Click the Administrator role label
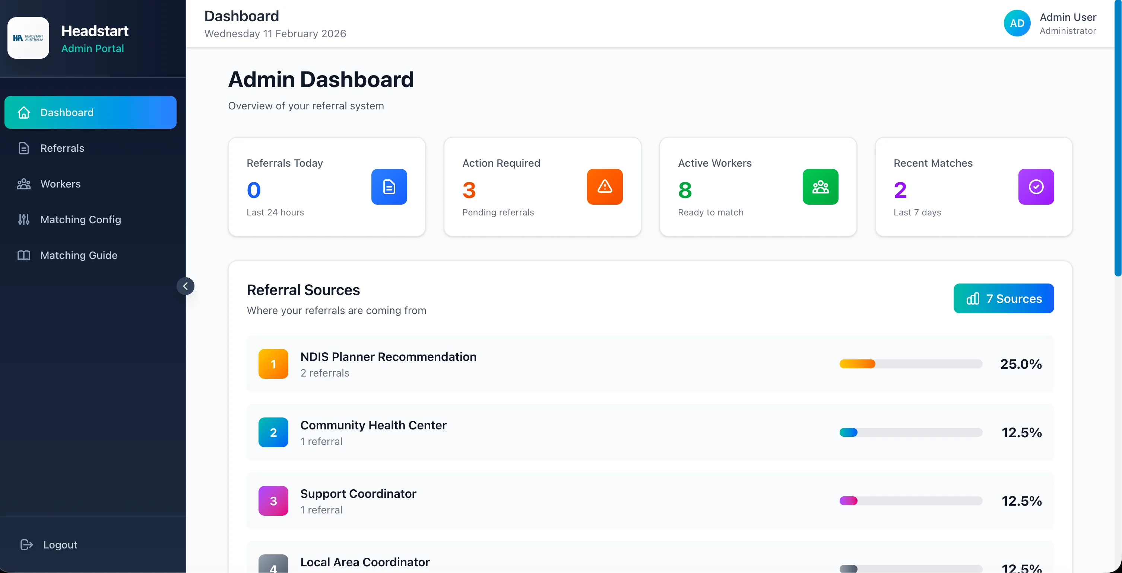 pos(1068,31)
